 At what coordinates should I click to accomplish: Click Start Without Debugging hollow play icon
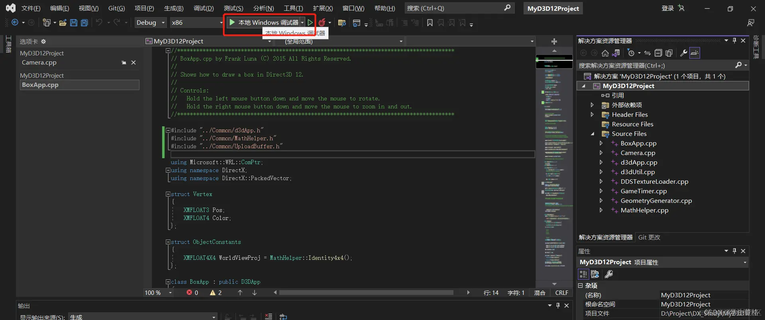[x=310, y=23]
